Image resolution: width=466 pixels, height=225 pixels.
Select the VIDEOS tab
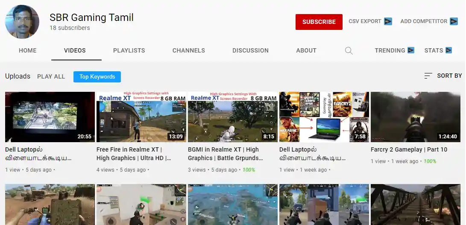(x=75, y=50)
